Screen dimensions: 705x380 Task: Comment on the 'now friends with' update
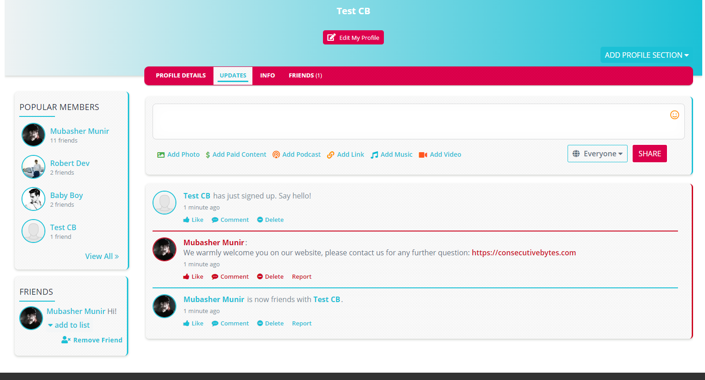230,324
